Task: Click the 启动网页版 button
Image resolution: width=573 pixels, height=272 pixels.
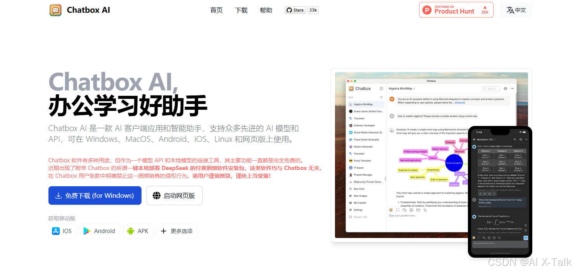Action: [x=174, y=195]
